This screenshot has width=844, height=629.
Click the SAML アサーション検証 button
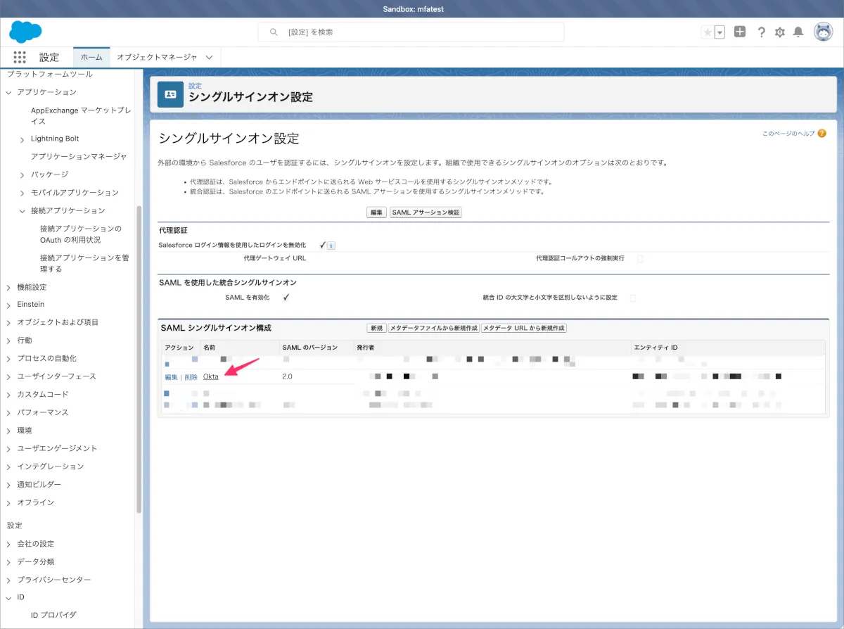[x=426, y=212]
